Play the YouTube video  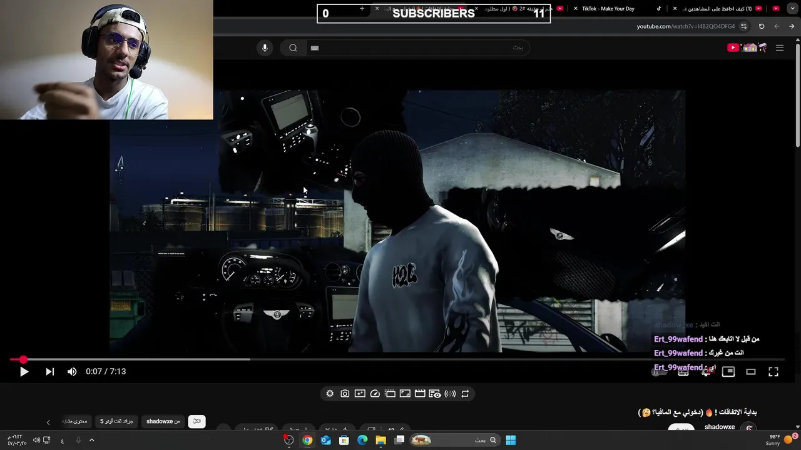coord(24,371)
